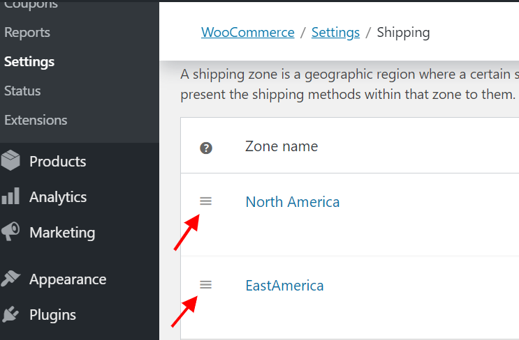Click the EastAmerica drag handle icon

[205, 284]
